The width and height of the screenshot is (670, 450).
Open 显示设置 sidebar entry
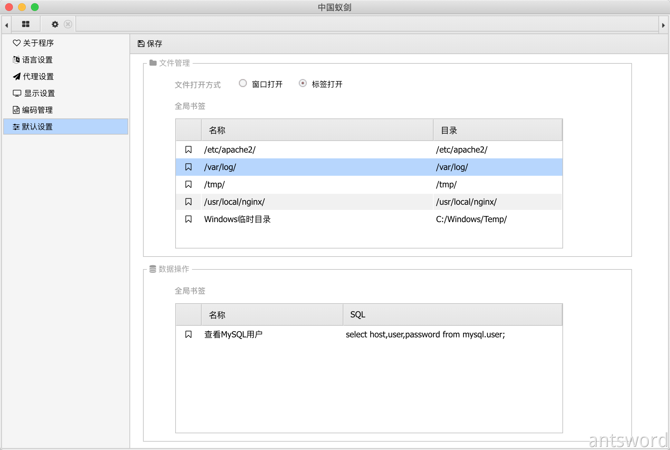[x=39, y=93]
